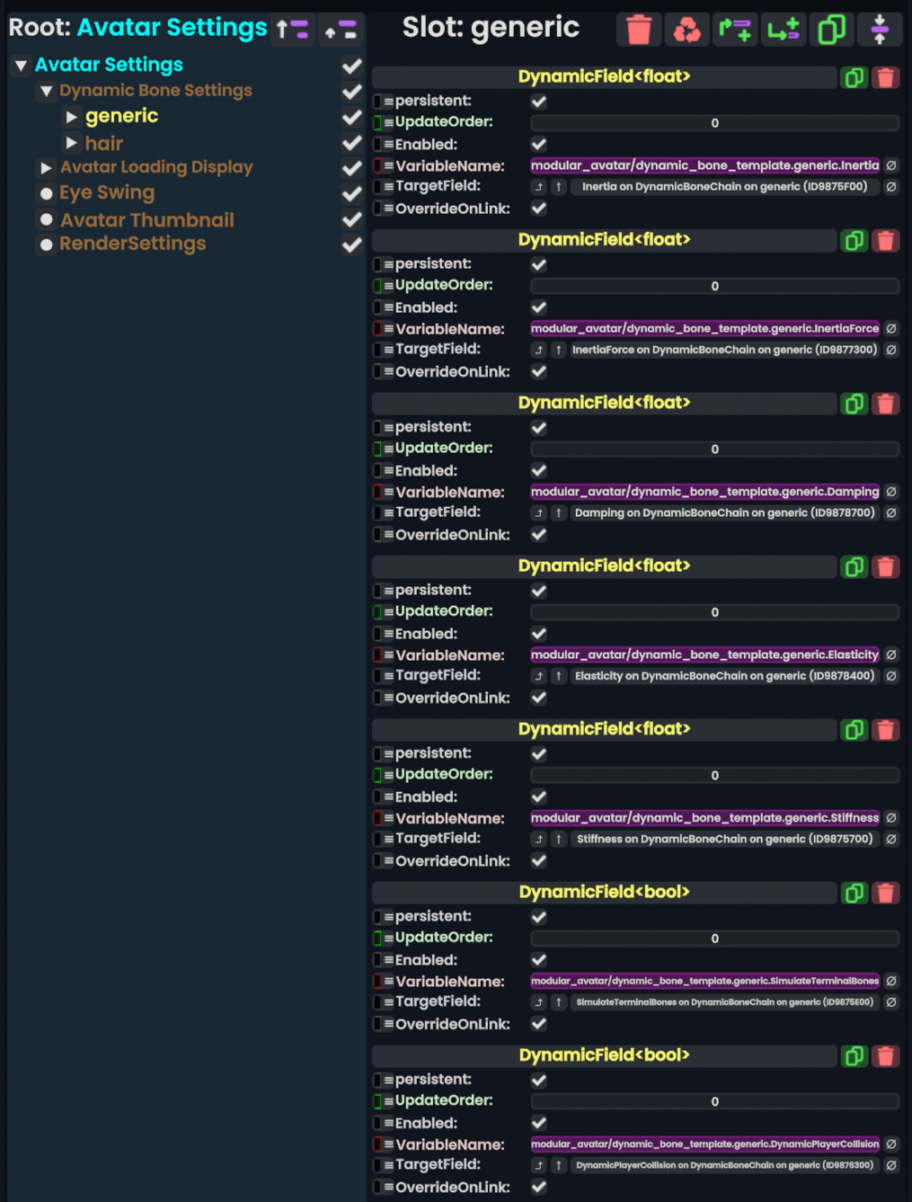Click the recycle icon in the slot header

[x=686, y=30]
